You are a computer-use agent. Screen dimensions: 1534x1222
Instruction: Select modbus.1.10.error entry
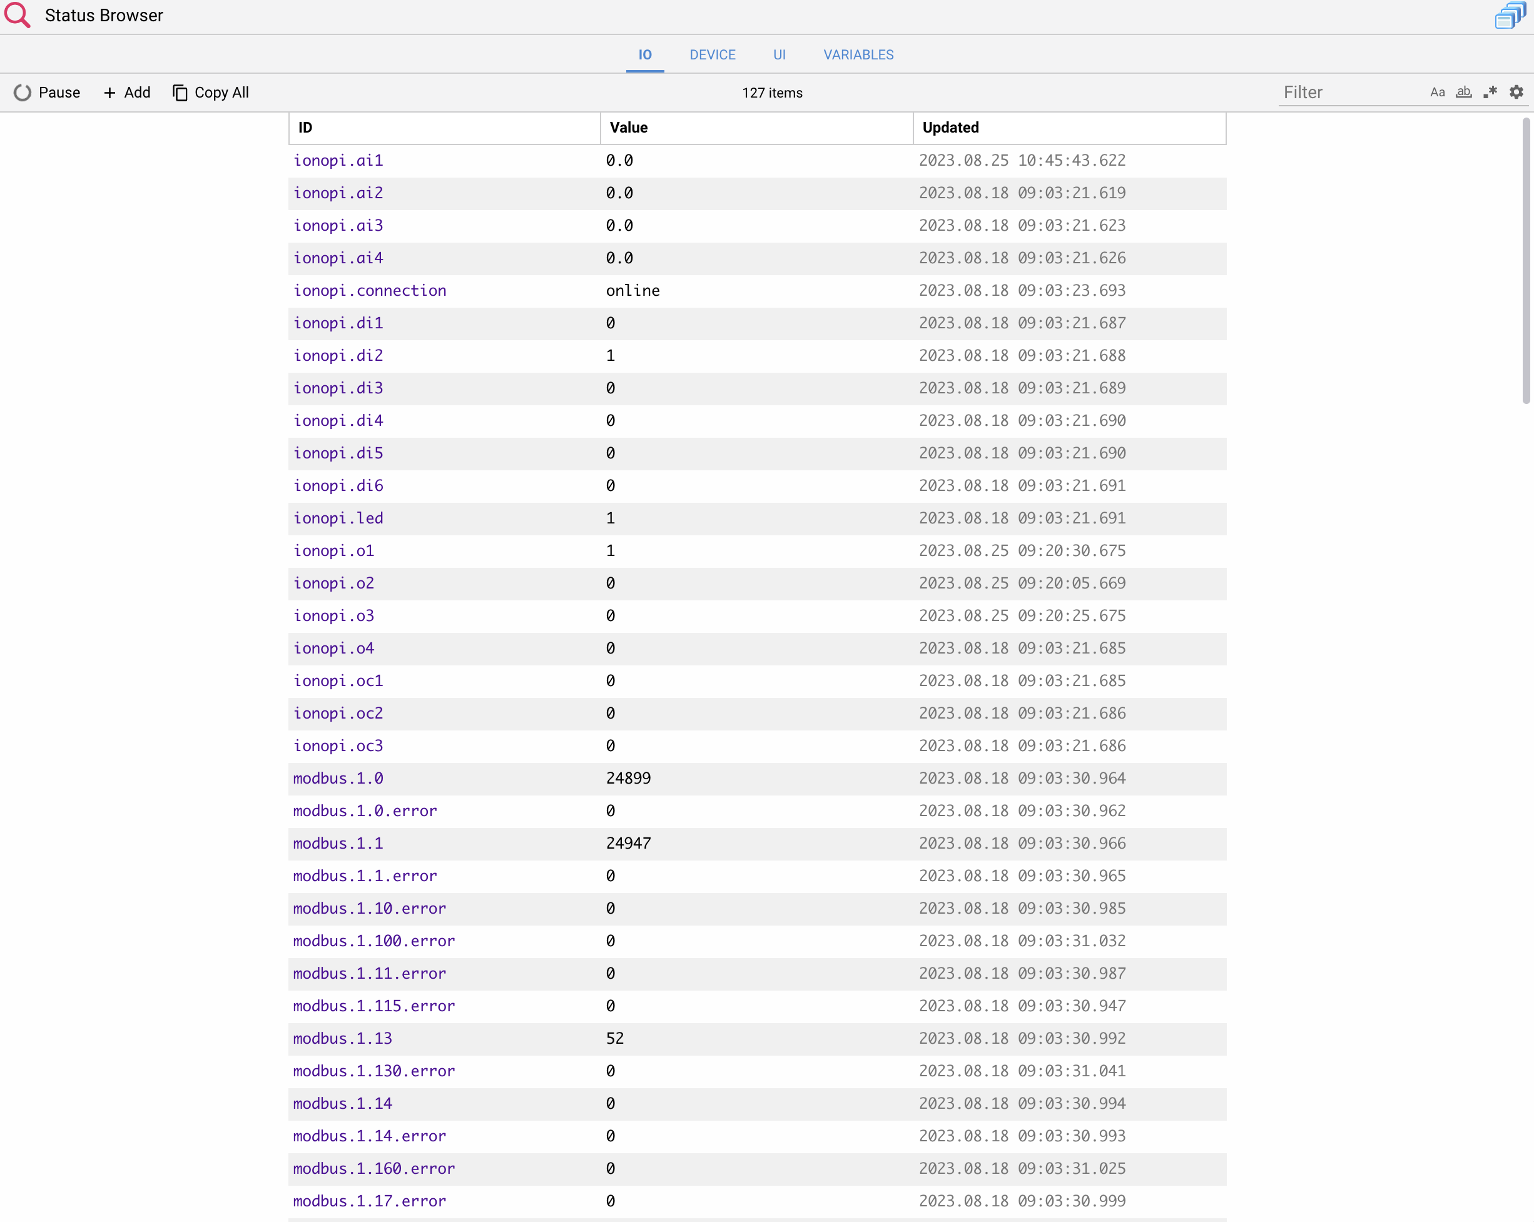(x=370, y=909)
